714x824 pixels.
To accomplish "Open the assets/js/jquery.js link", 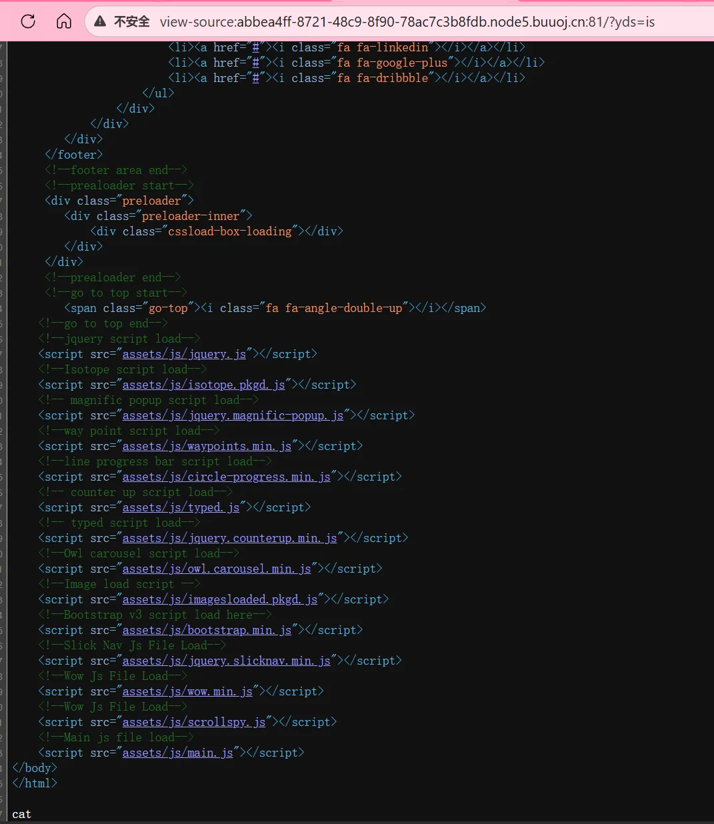I will [184, 354].
